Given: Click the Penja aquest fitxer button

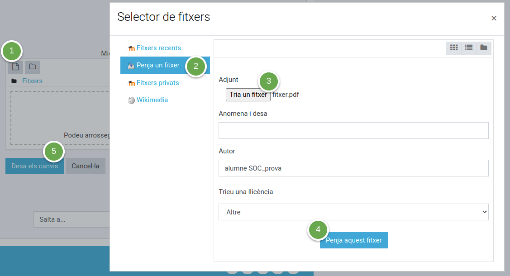Looking at the screenshot, I should [353, 240].
